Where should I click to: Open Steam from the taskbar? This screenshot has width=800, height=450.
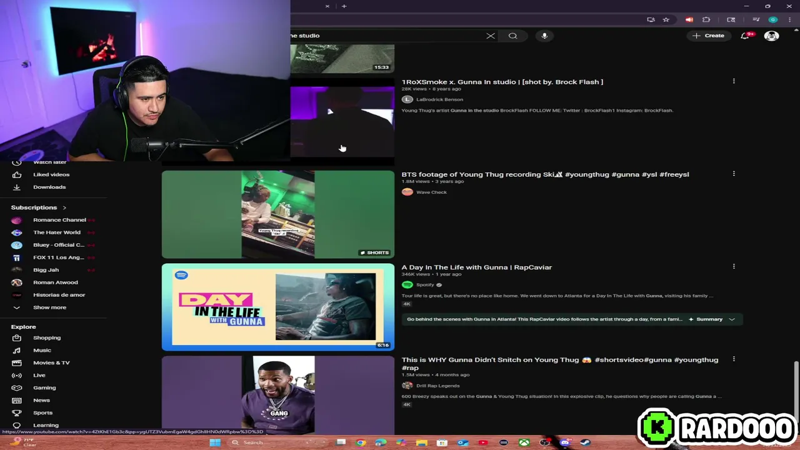coord(585,442)
